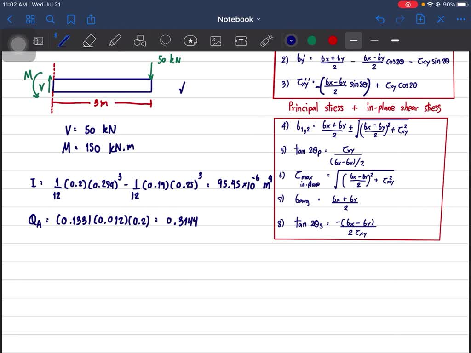The height and width of the screenshot is (353, 471).
Task: Add a new page to the notebook
Action: point(420,19)
